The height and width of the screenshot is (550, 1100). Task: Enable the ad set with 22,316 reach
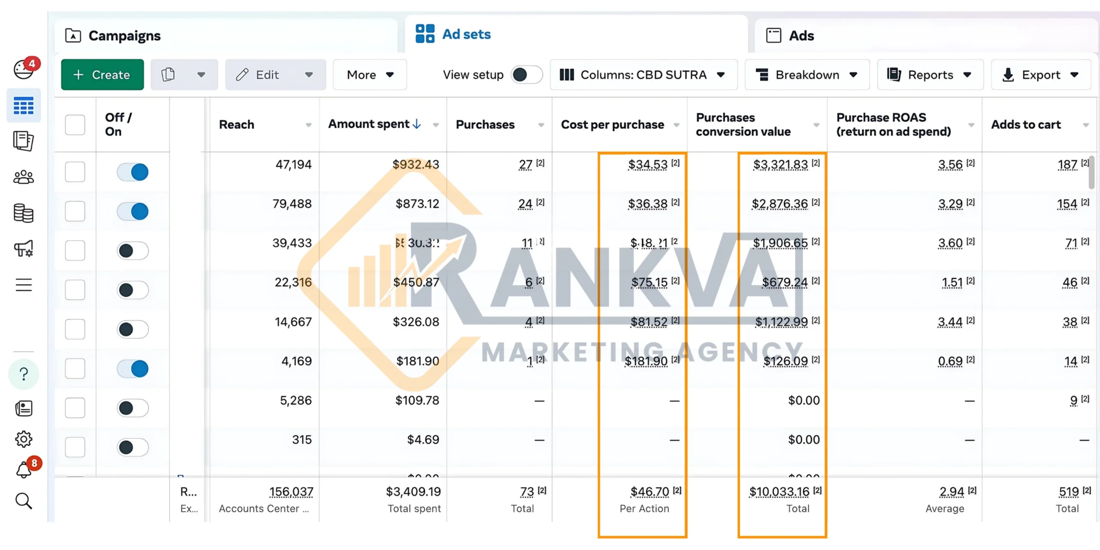click(x=132, y=290)
